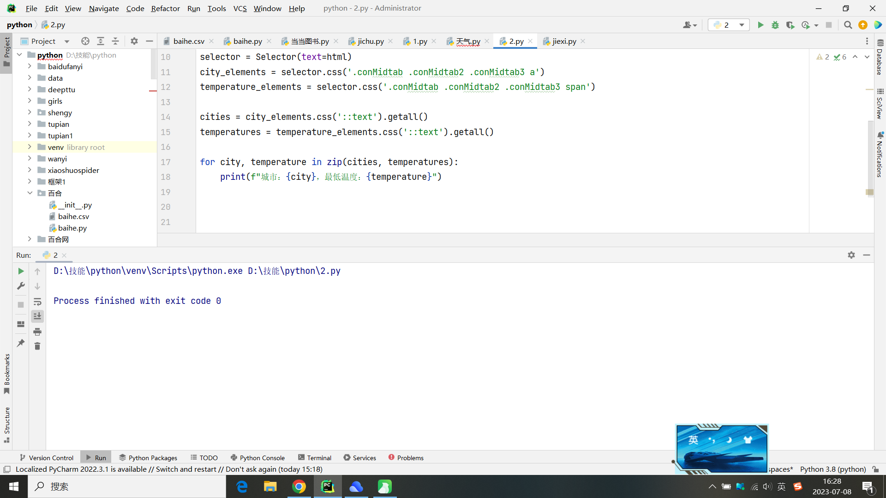
Task: Select the branch number dropdown showing 2
Action: pos(728,24)
